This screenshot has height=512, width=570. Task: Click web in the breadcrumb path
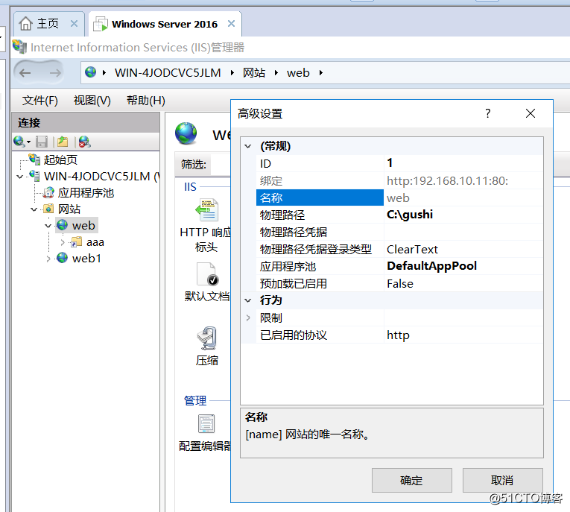298,73
